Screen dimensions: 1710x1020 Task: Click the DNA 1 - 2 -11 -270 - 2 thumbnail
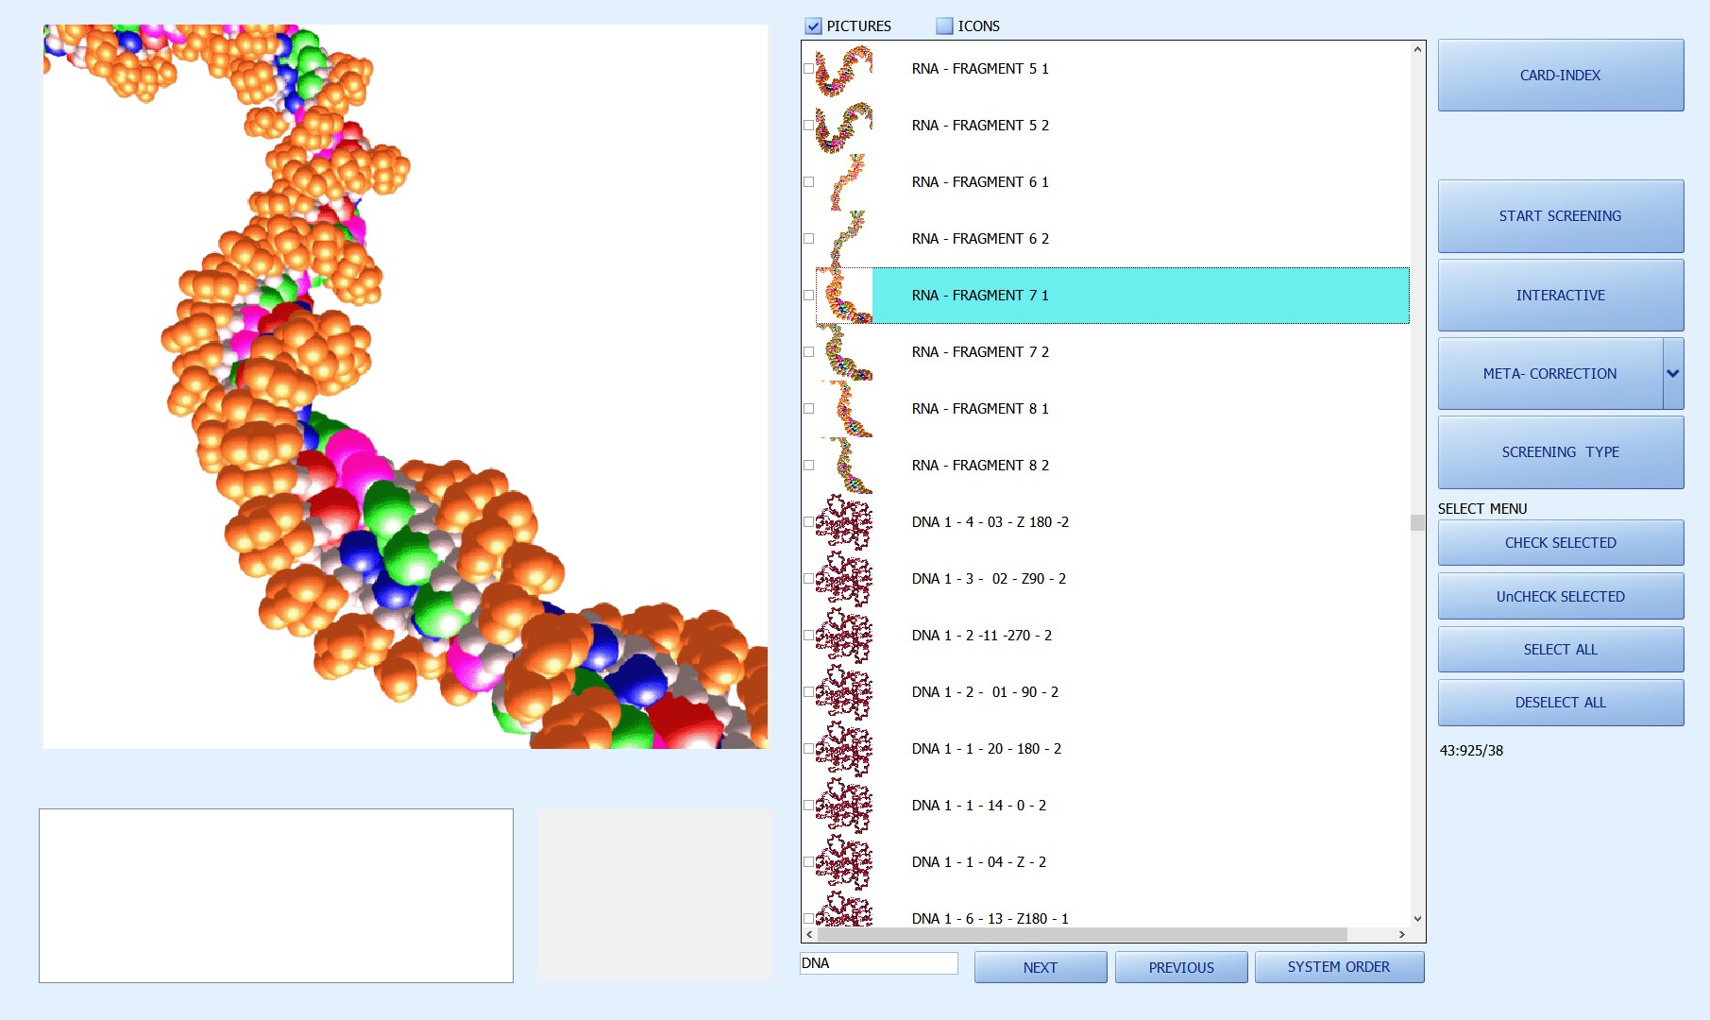[x=844, y=636]
